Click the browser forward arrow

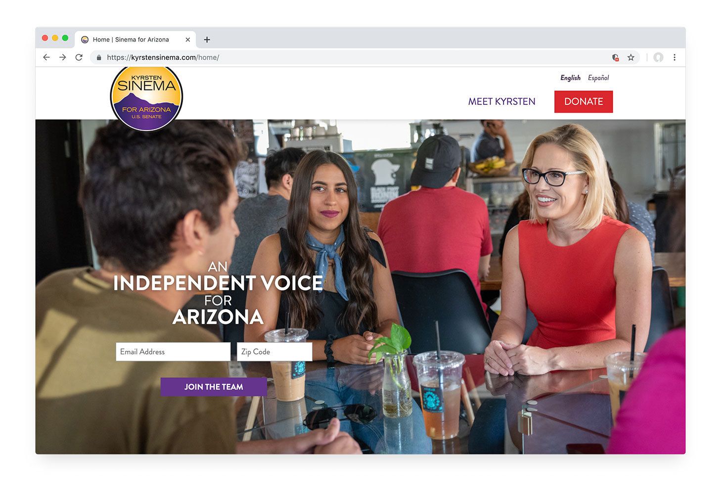(x=62, y=57)
